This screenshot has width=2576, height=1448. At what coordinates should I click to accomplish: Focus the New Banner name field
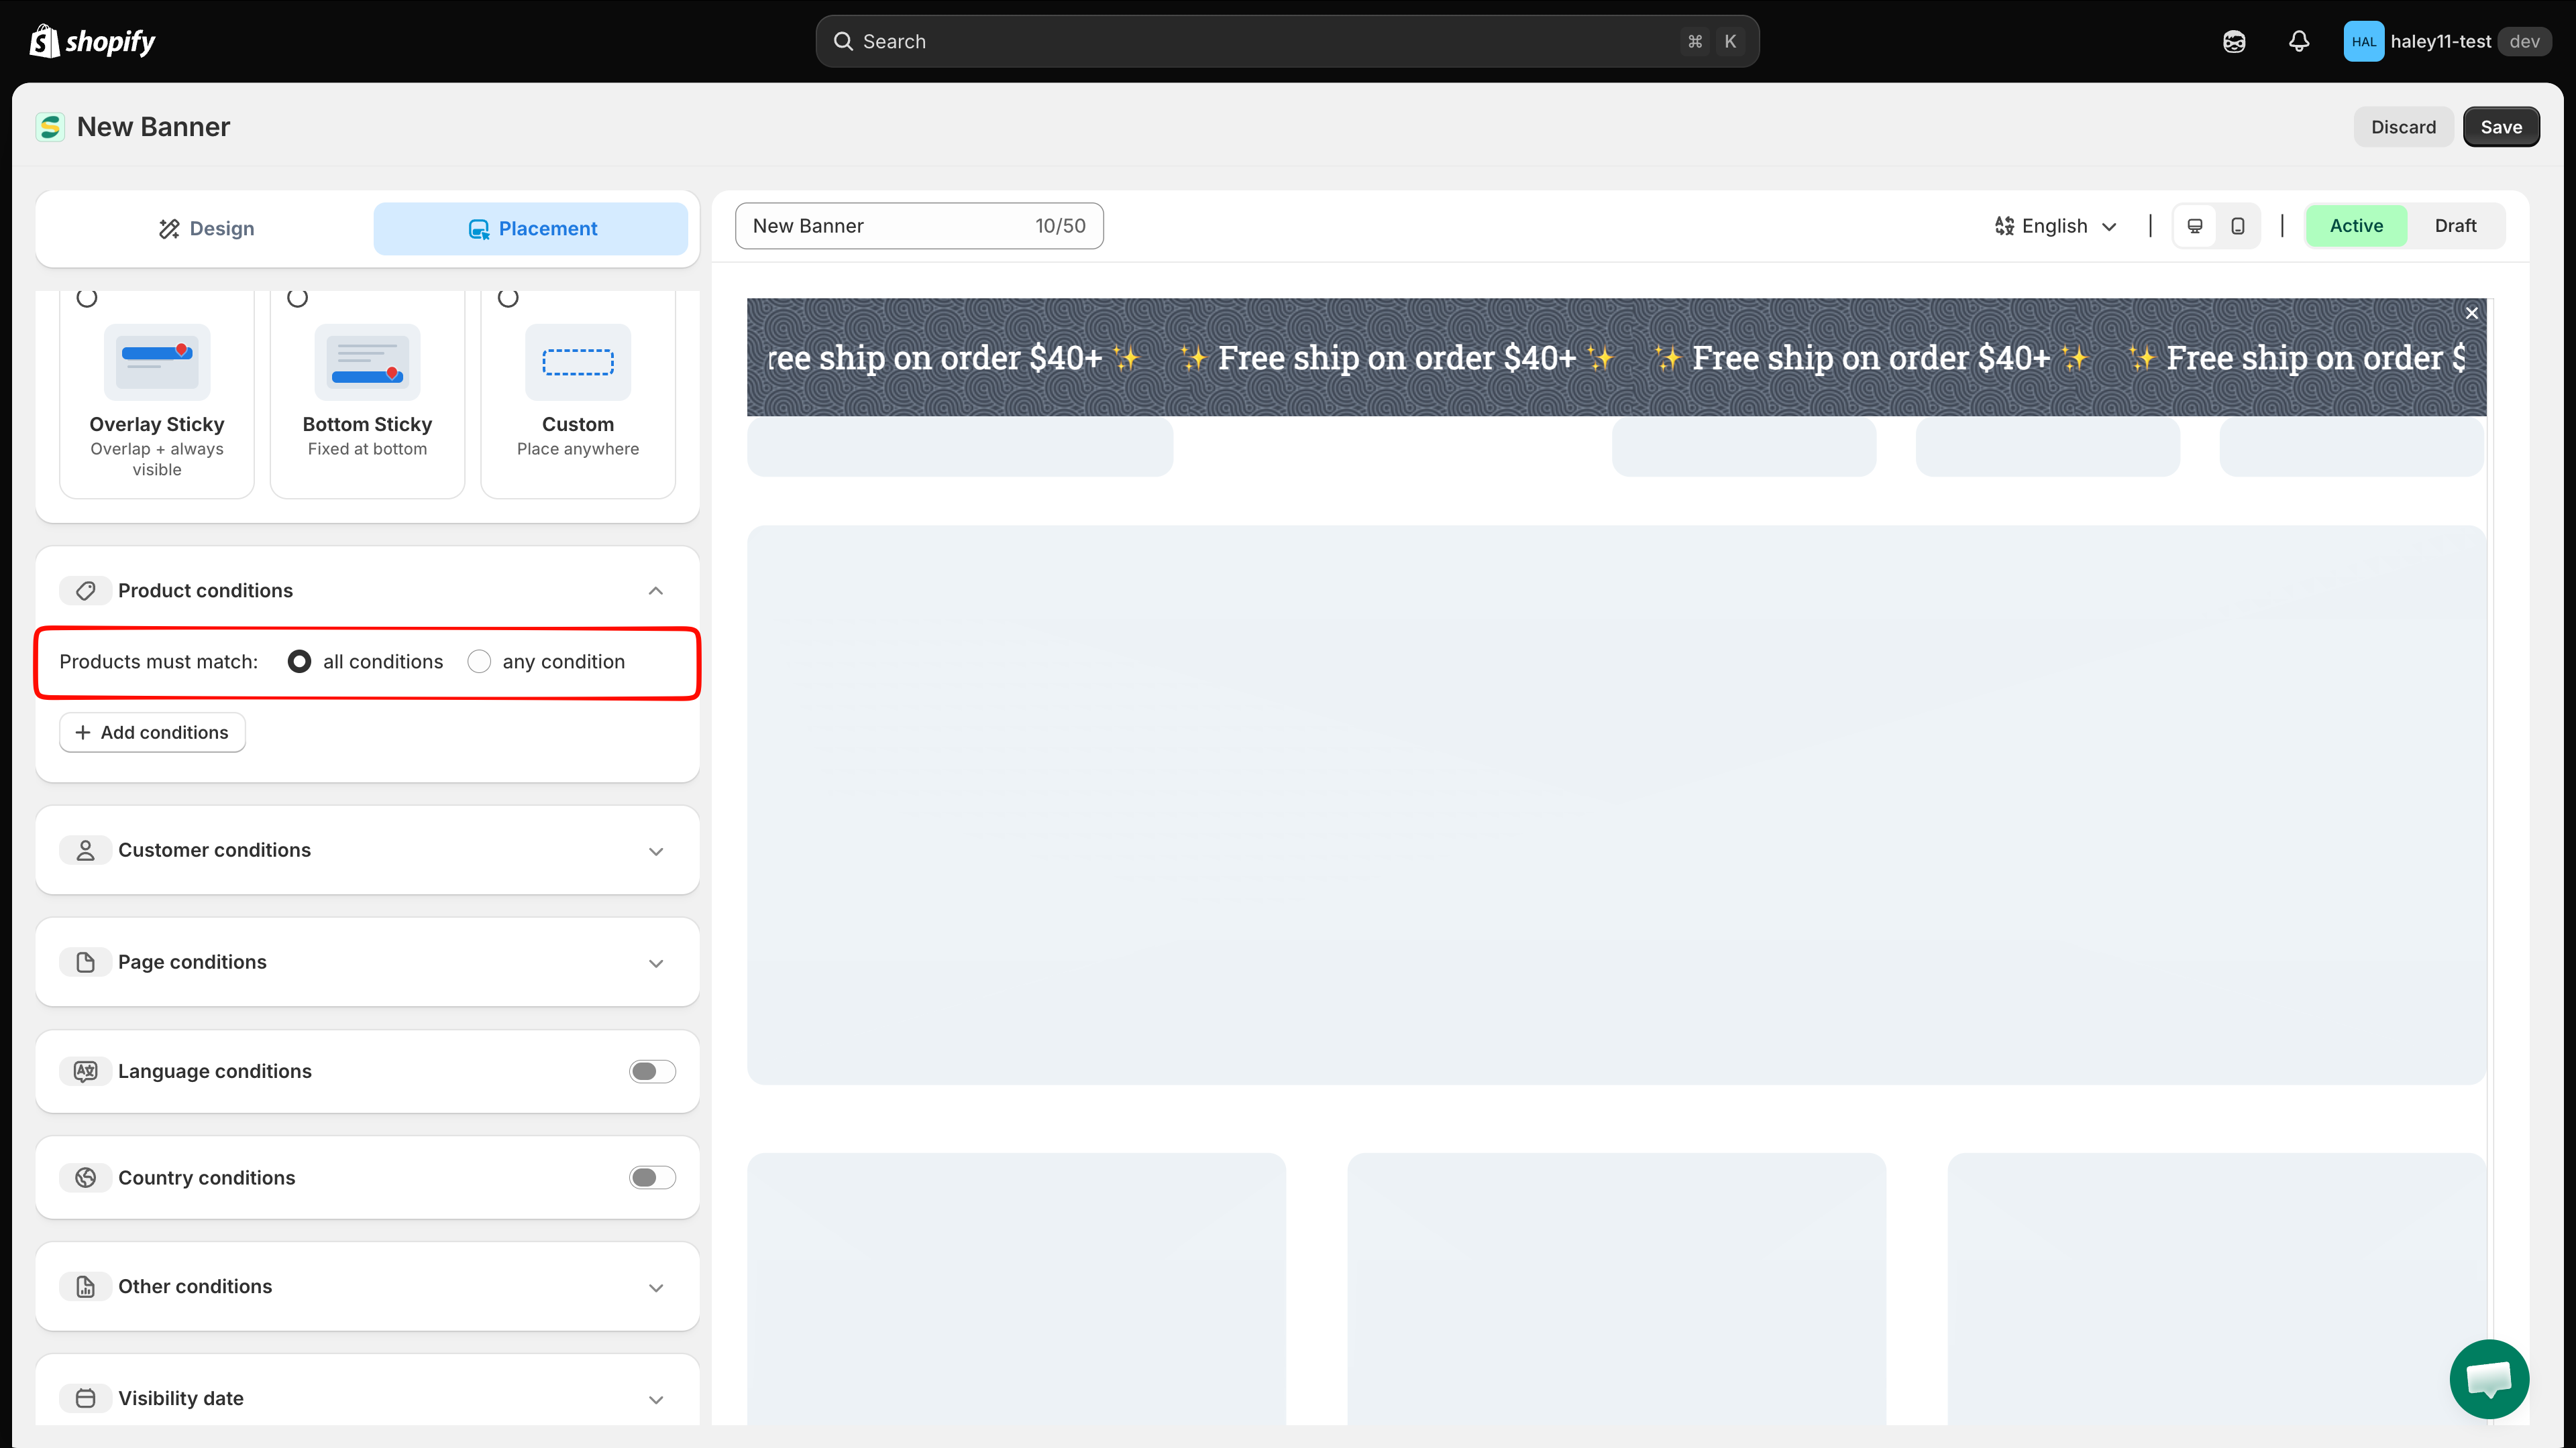[x=919, y=226]
